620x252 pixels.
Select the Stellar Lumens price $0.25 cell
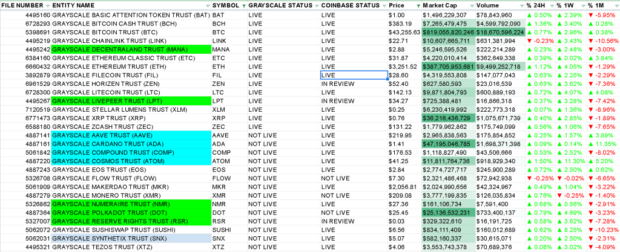405,109
